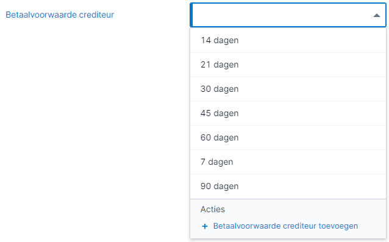389x242 pixels.
Task: Open the Betaalvoorwaarde crediteur label link
Action: coord(60,15)
